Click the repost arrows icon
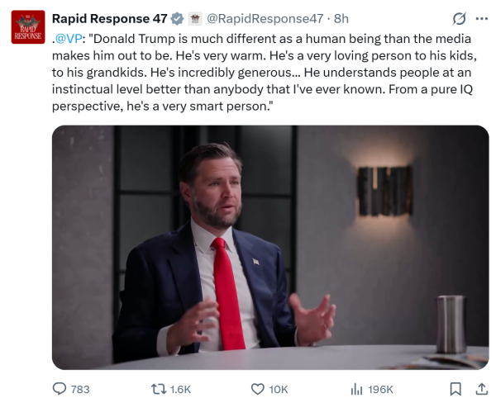Screen dimensions: 496x403 coord(159,389)
